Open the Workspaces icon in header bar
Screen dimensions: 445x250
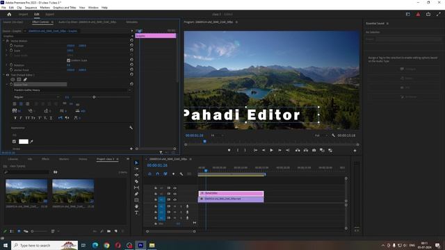[x=408, y=14]
